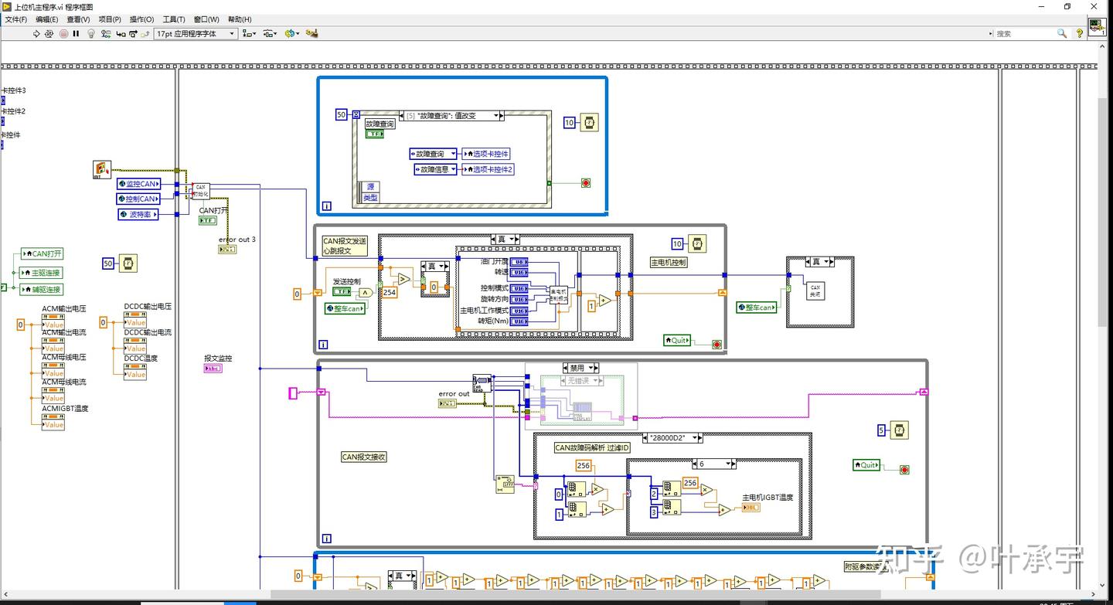Screen dimensions: 1113x605
Task: Toggle the 故障查询 TF constant in event structure
Action: pos(376,133)
